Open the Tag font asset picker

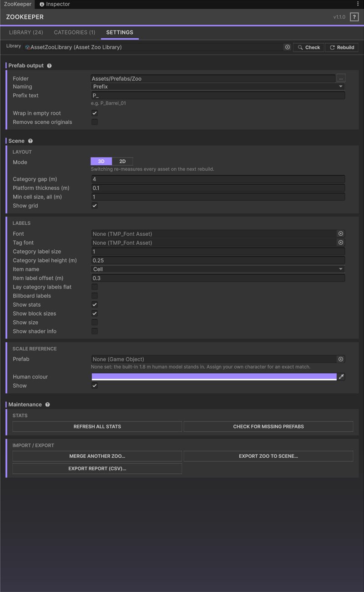coord(341,243)
